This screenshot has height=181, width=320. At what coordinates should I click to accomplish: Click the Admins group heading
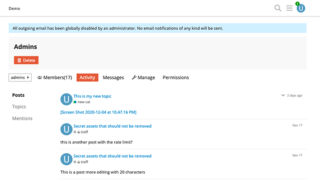26,47
